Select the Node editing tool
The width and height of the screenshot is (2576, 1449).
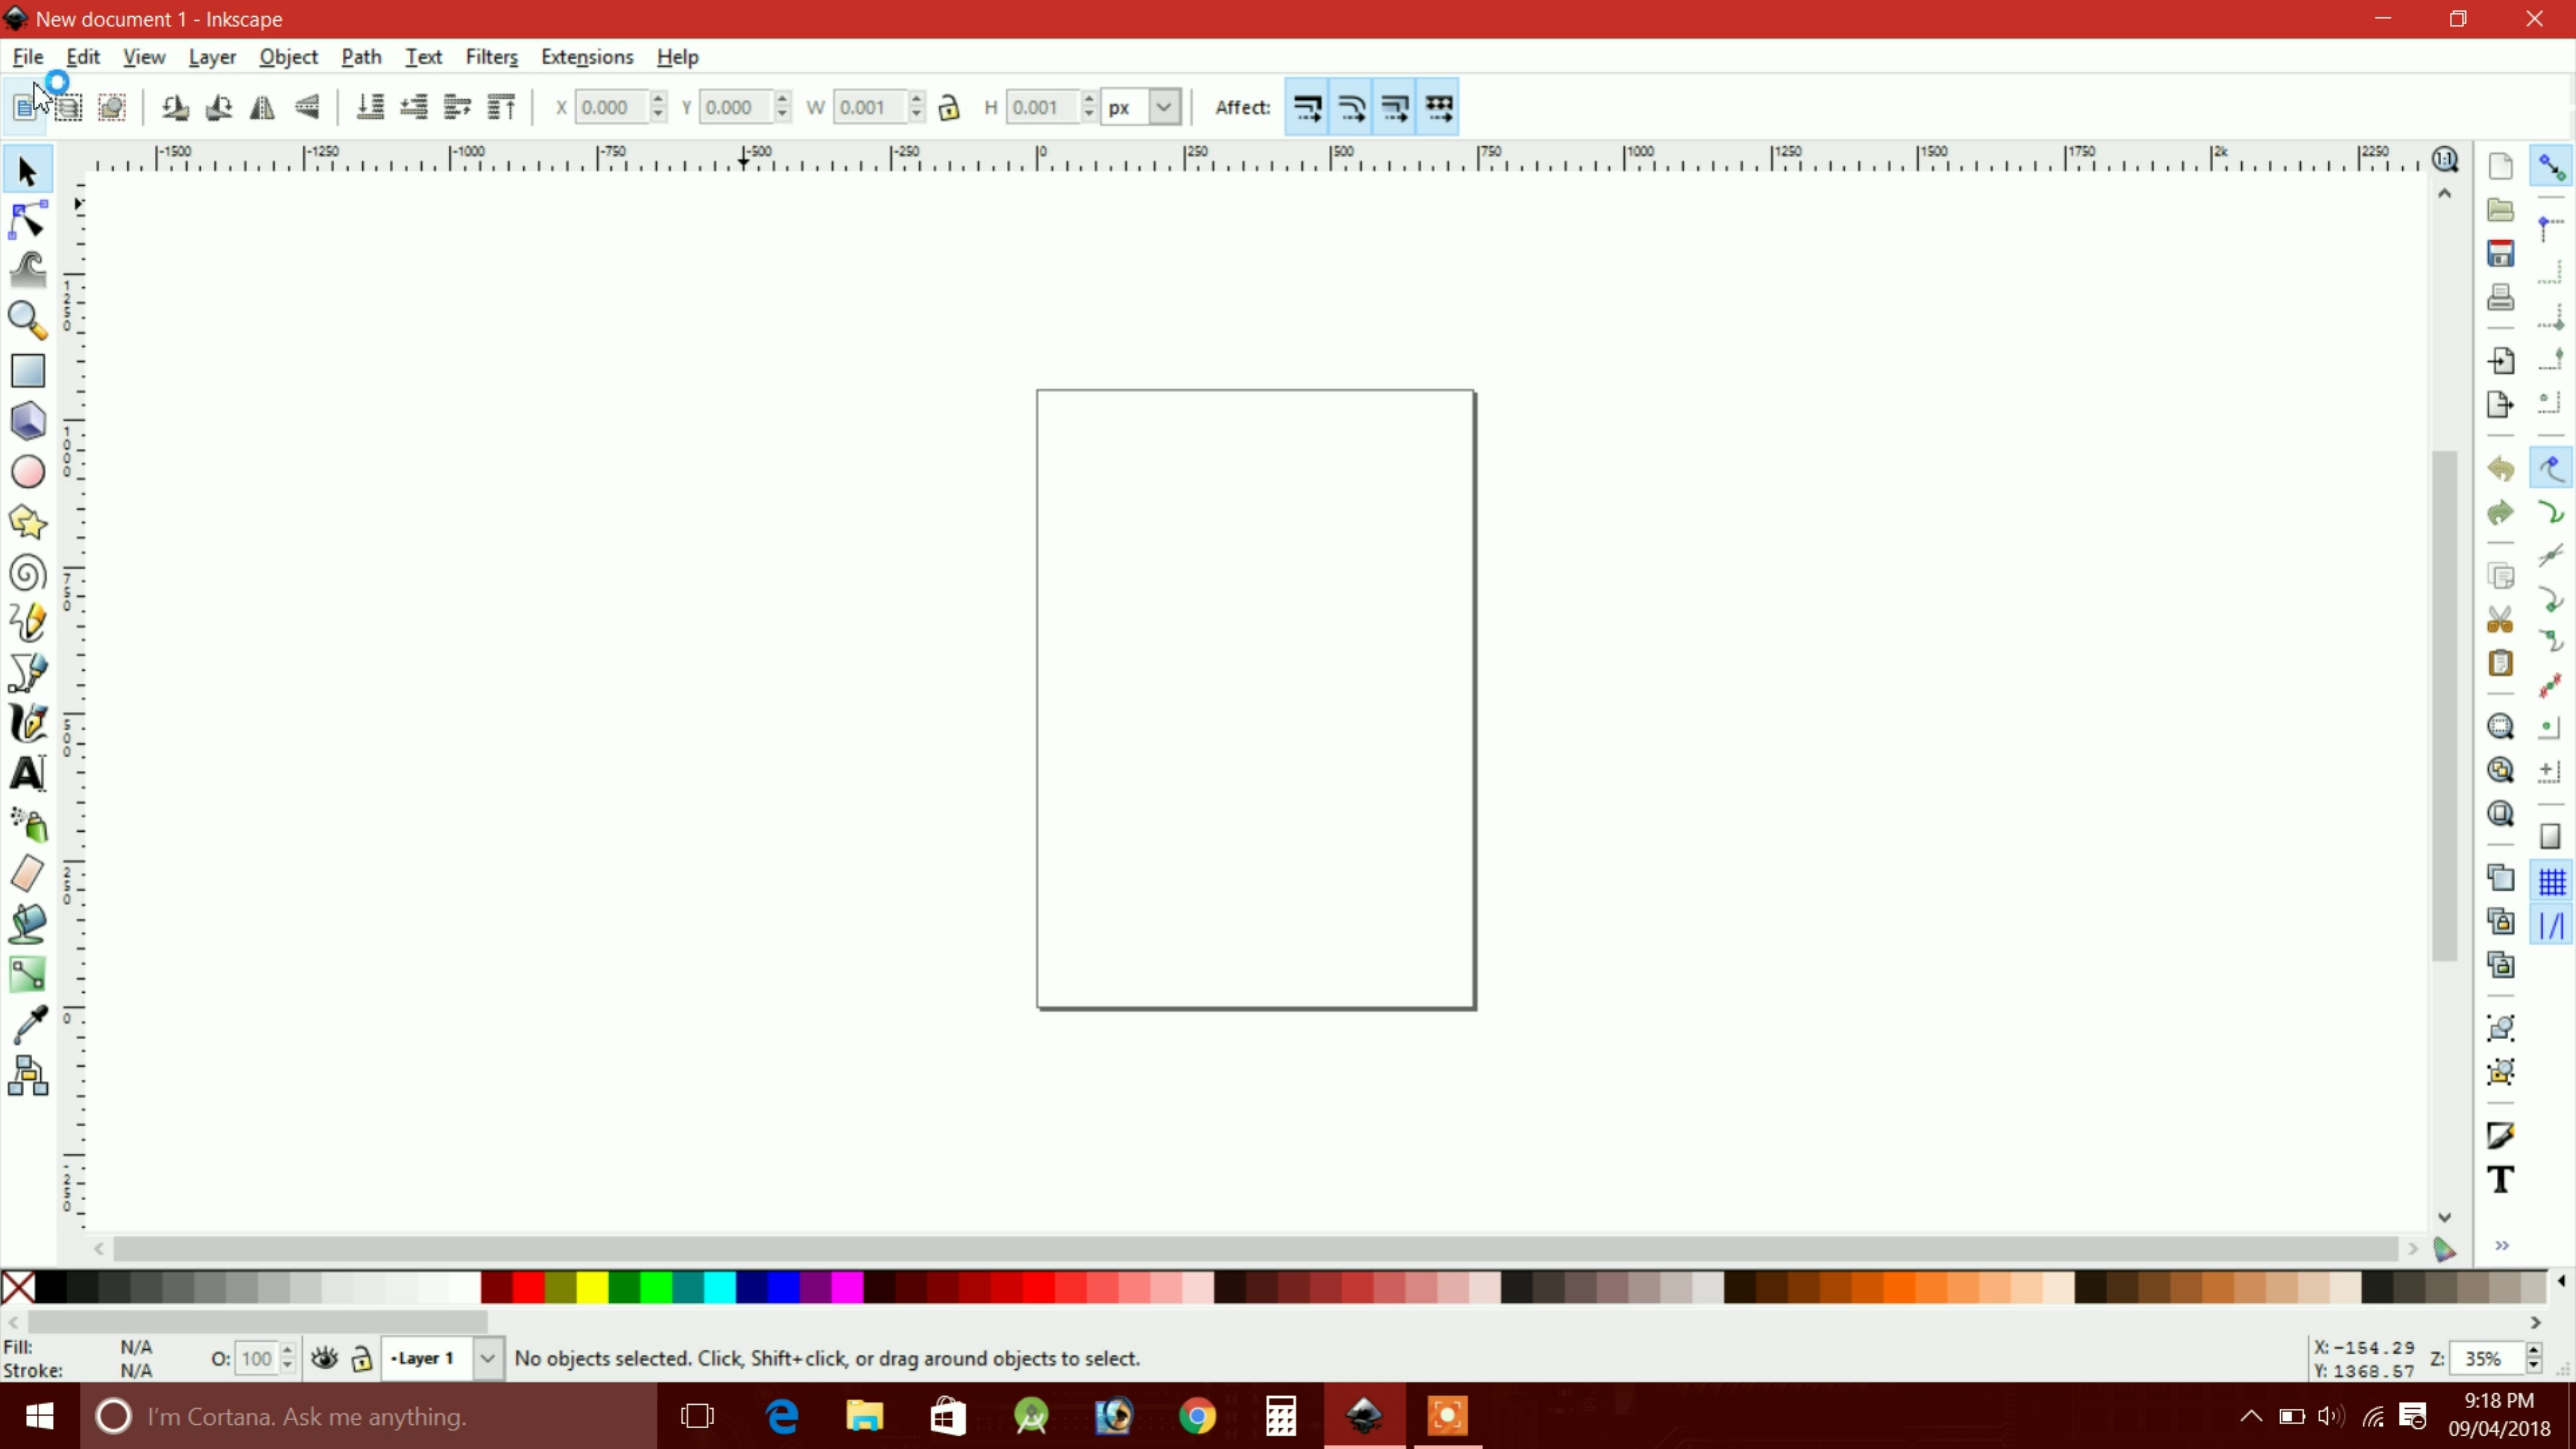[x=27, y=220]
